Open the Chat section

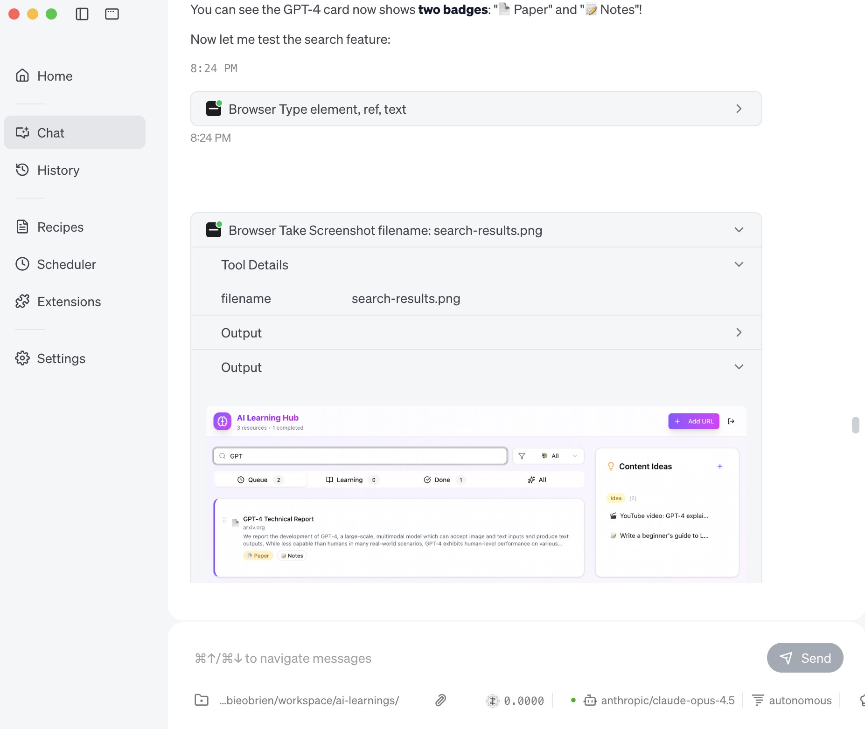point(75,133)
